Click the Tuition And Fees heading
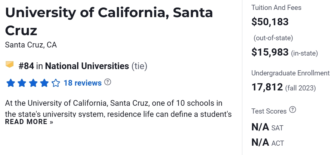Image resolution: width=336 pixels, height=155 pixels. point(276,8)
